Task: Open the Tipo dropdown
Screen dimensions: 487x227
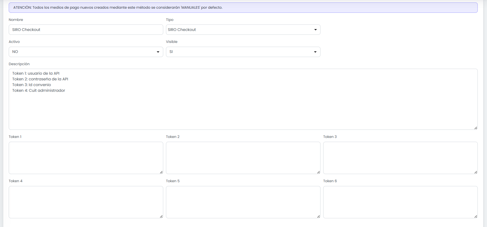Action: click(243, 30)
